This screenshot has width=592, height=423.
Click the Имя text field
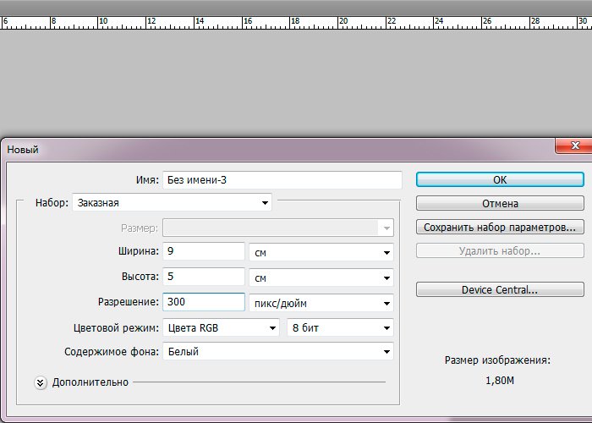[x=282, y=180]
